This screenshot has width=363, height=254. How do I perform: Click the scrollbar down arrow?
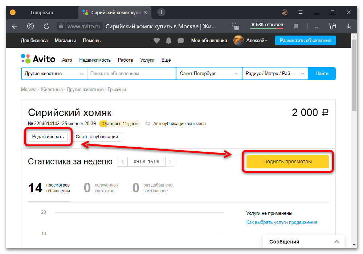[354, 245]
